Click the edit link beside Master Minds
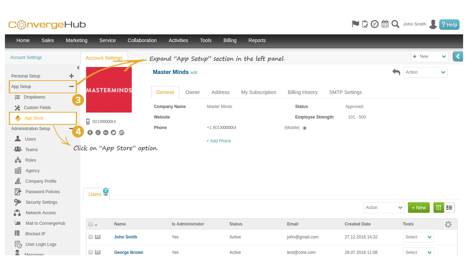 [x=194, y=73]
